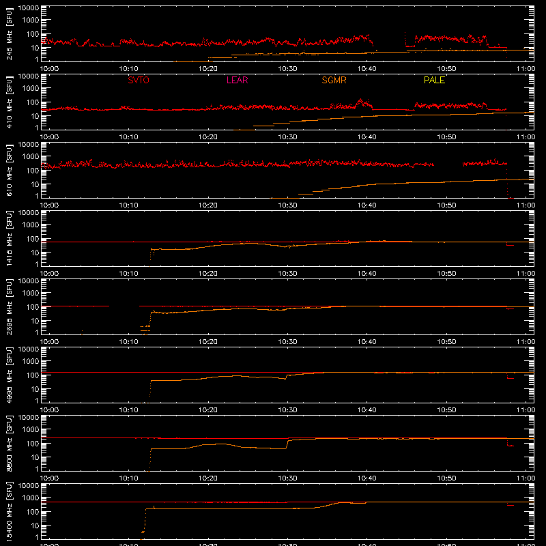Click 11:00 label below the 1415 MHz plot
Image resolution: width=546 pixels, height=546 pixels.
point(526,274)
